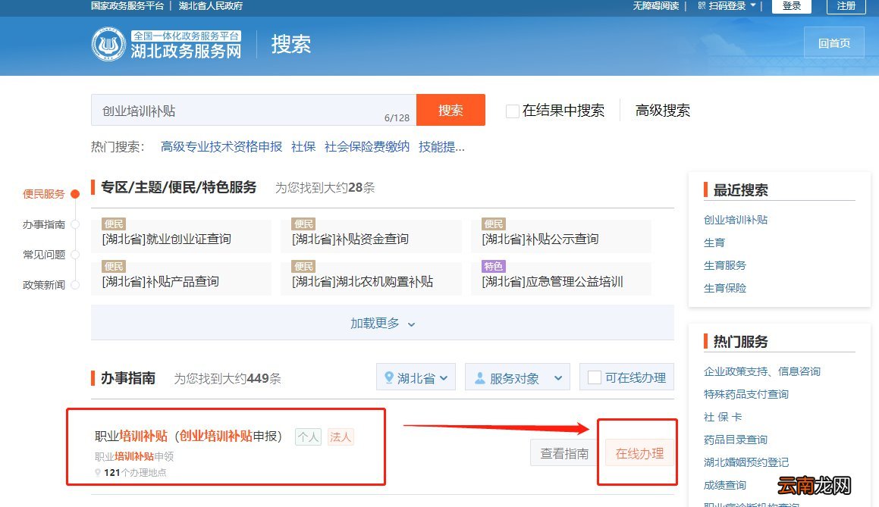Open the 职业培训补贴（创业培训补贴申报）result title
Image resolution: width=879 pixels, height=507 pixels.
click(188, 436)
